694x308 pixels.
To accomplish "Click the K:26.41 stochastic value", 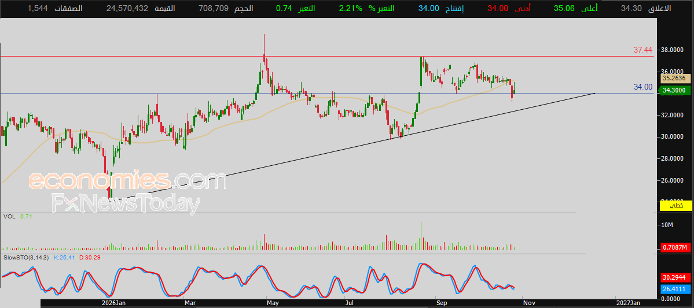I will 65,257.
